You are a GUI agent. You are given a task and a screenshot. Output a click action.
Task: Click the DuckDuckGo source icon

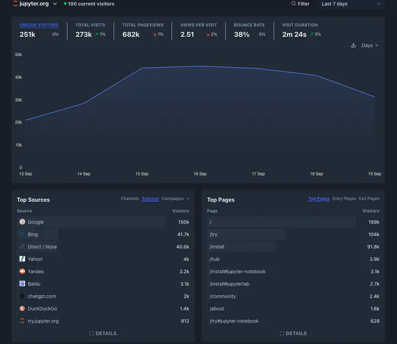(x=22, y=309)
